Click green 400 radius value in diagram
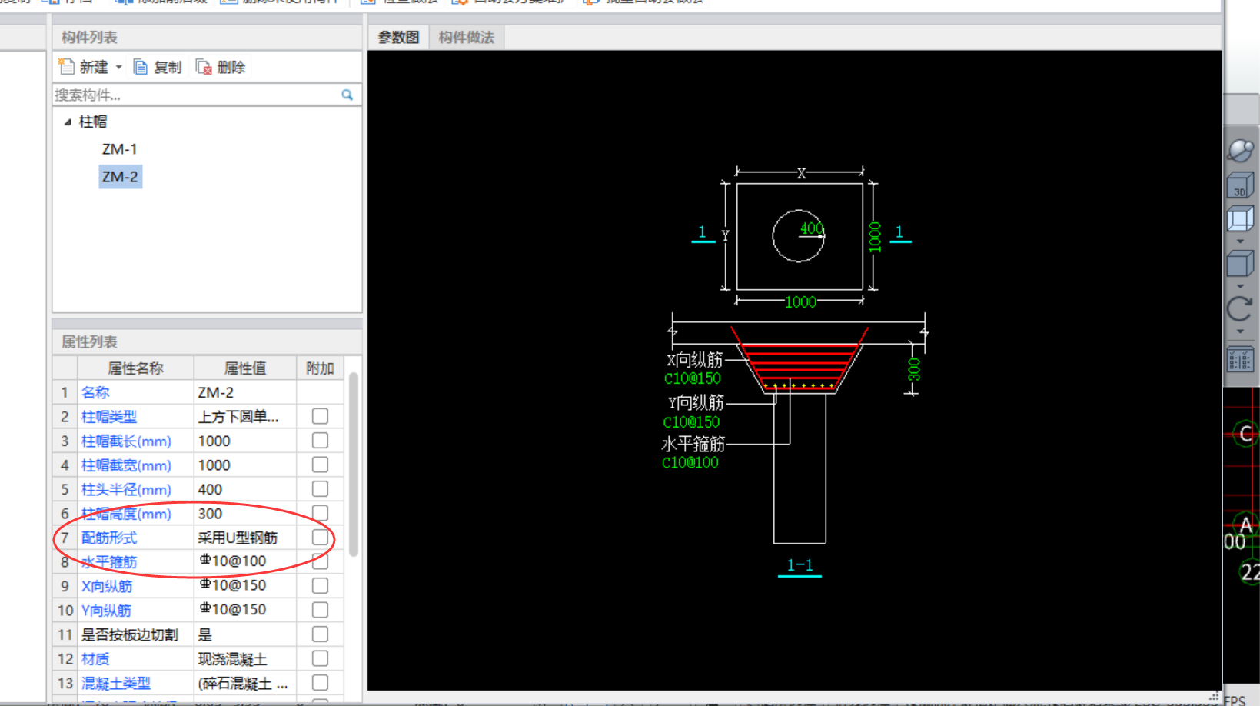The image size is (1260, 706). [x=811, y=228]
